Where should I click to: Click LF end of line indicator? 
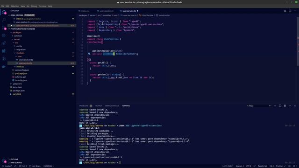pos(254,166)
